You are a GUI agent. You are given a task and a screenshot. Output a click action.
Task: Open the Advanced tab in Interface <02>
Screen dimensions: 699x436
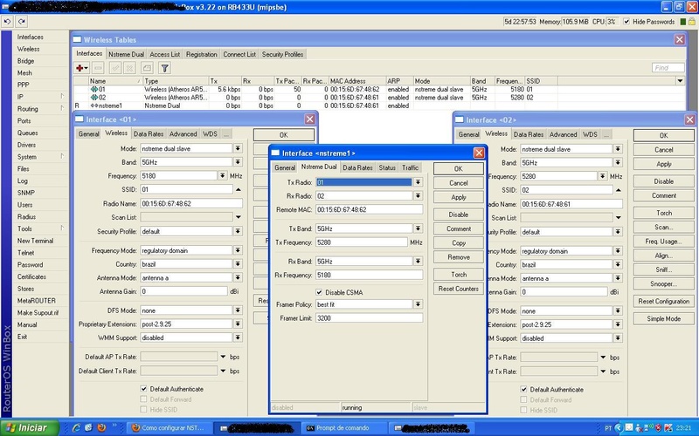[563, 134]
